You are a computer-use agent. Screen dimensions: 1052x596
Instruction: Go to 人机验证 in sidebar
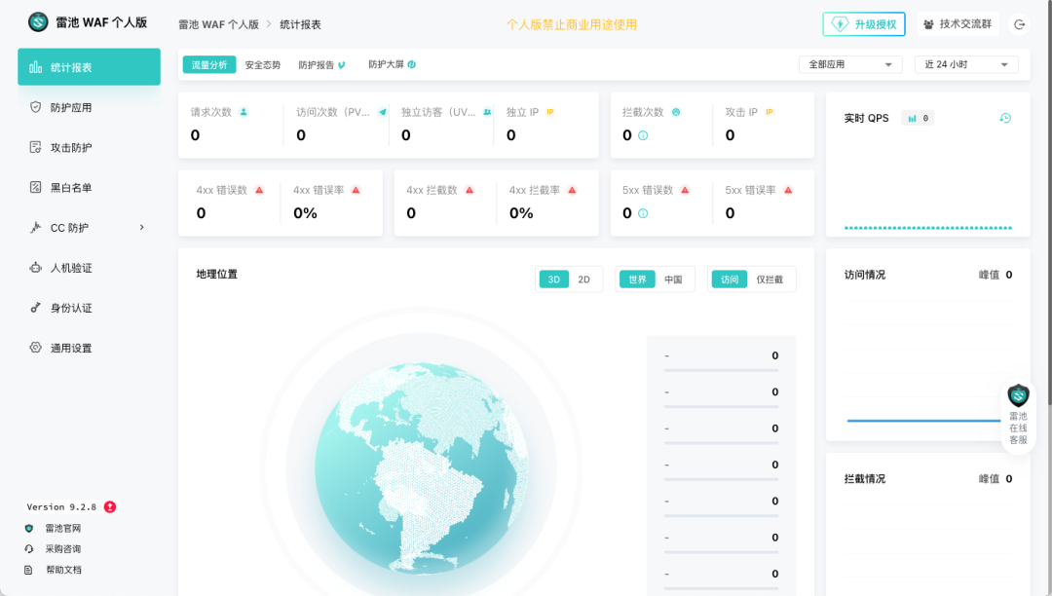(x=89, y=268)
